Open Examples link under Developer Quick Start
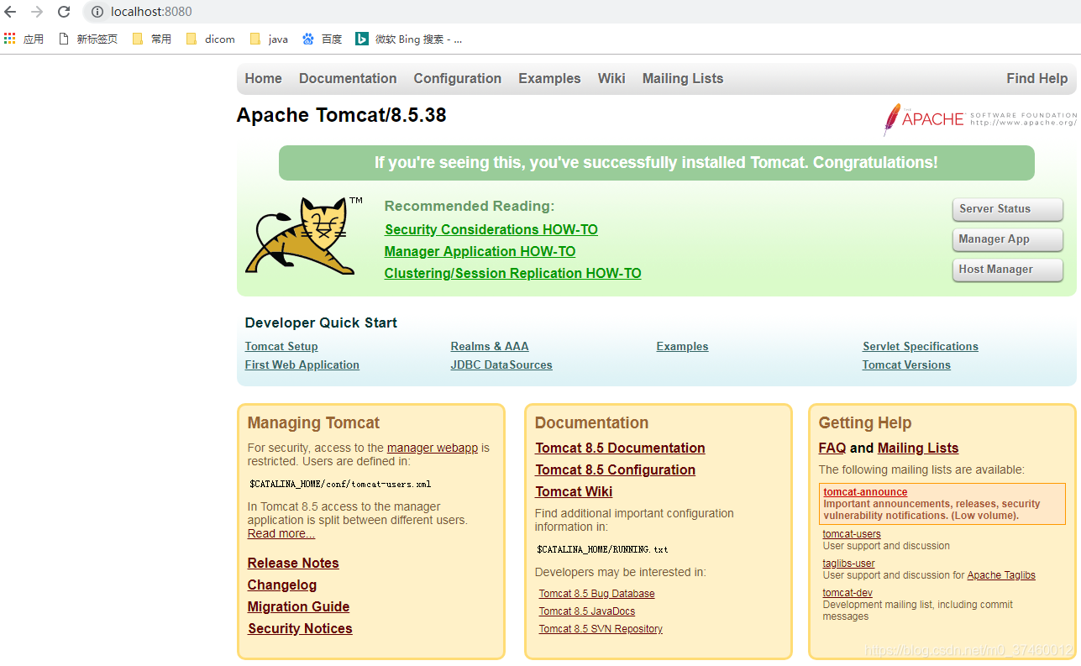The height and width of the screenshot is (666, 1081). point(682,346)
